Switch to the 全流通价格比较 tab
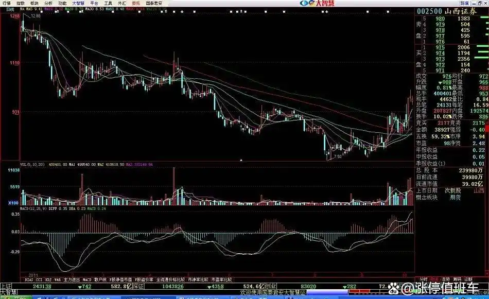 [x=170, y=279]
